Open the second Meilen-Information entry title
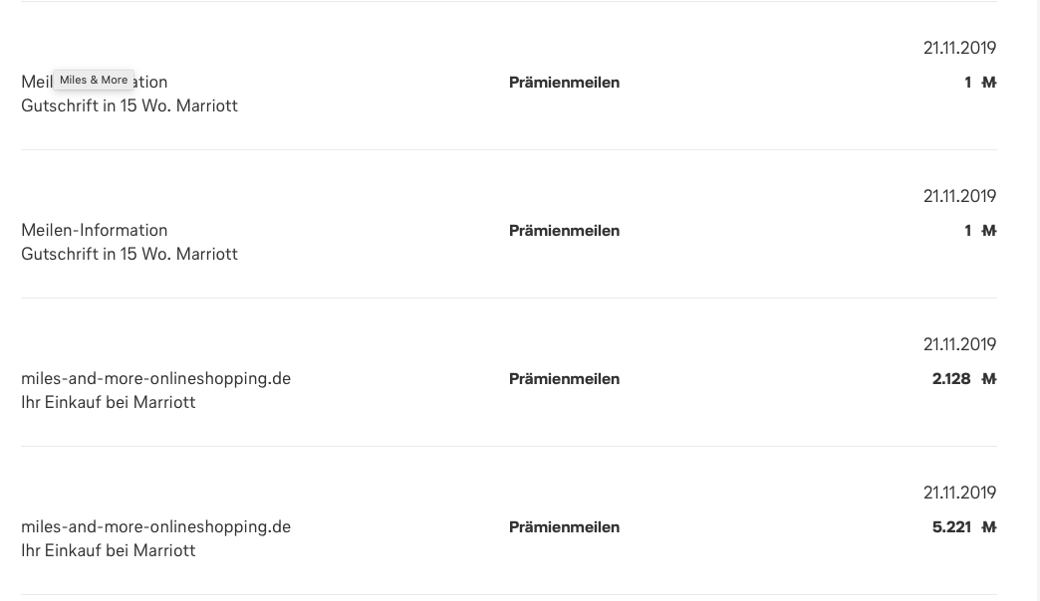Viewport: 1040px width, 601px height. pyautogui.click(x=95, y=230)
